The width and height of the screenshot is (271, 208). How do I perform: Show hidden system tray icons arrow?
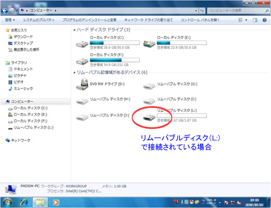(x=220, y=203)
